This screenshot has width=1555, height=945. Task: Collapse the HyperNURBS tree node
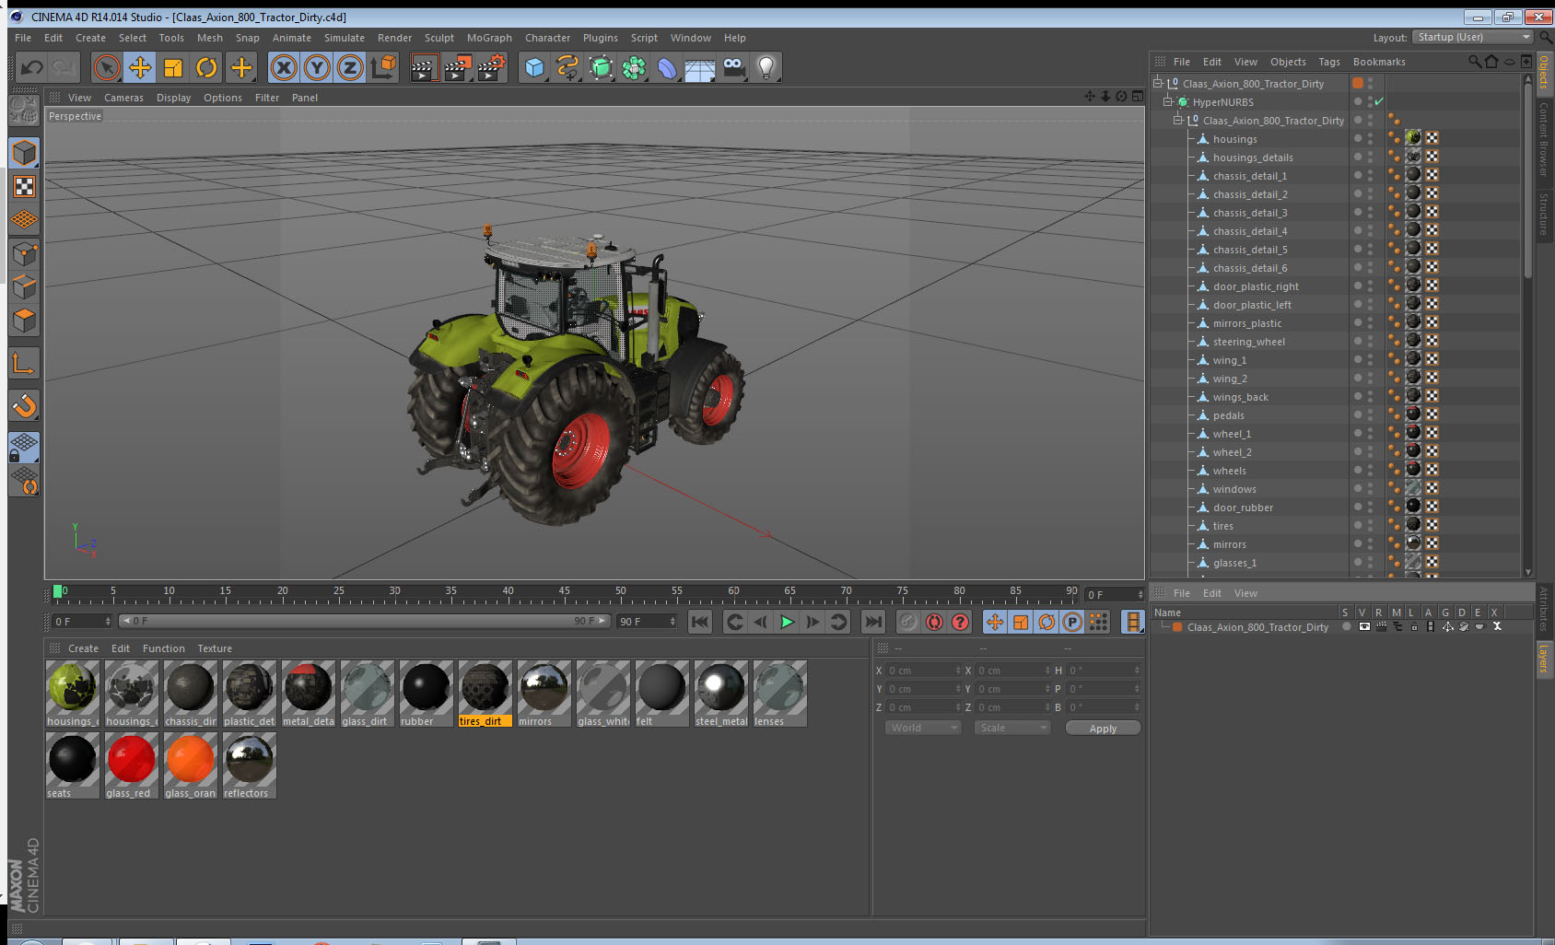coord(1167,102)
